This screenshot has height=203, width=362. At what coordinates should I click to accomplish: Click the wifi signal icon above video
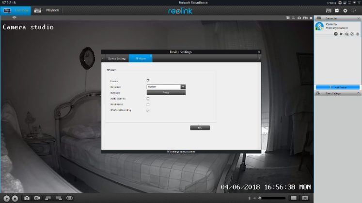coord(14,18)
